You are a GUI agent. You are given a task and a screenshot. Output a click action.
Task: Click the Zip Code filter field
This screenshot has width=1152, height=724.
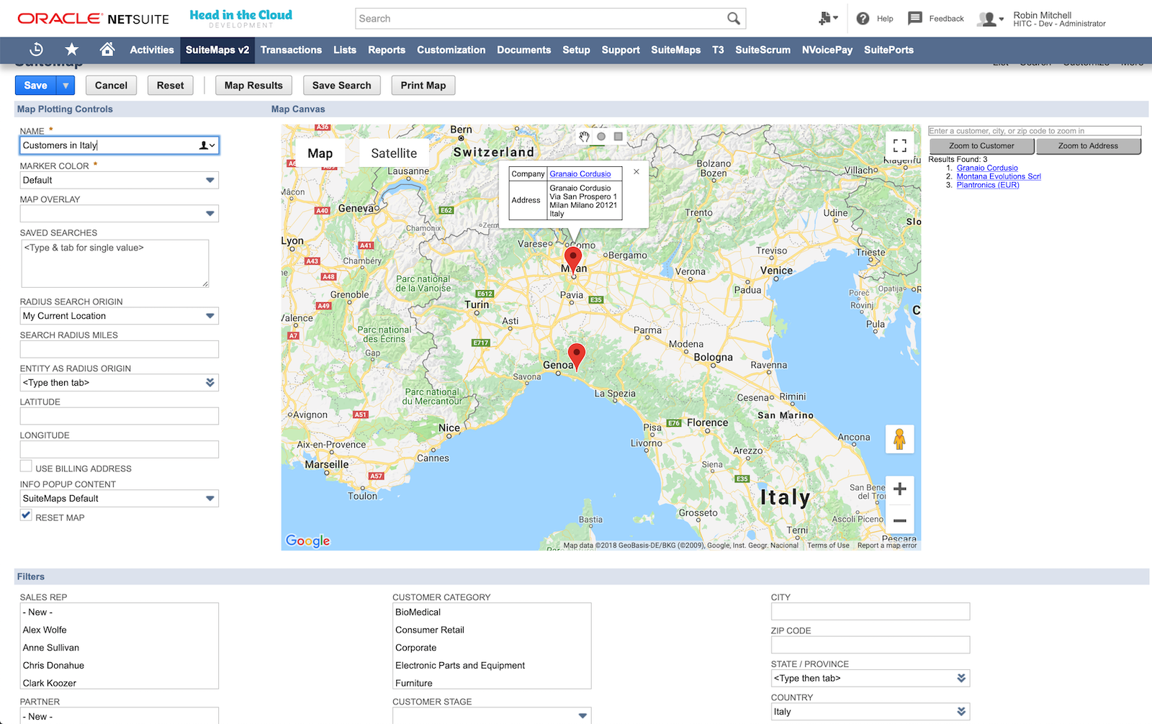click(x=870, y=645)
